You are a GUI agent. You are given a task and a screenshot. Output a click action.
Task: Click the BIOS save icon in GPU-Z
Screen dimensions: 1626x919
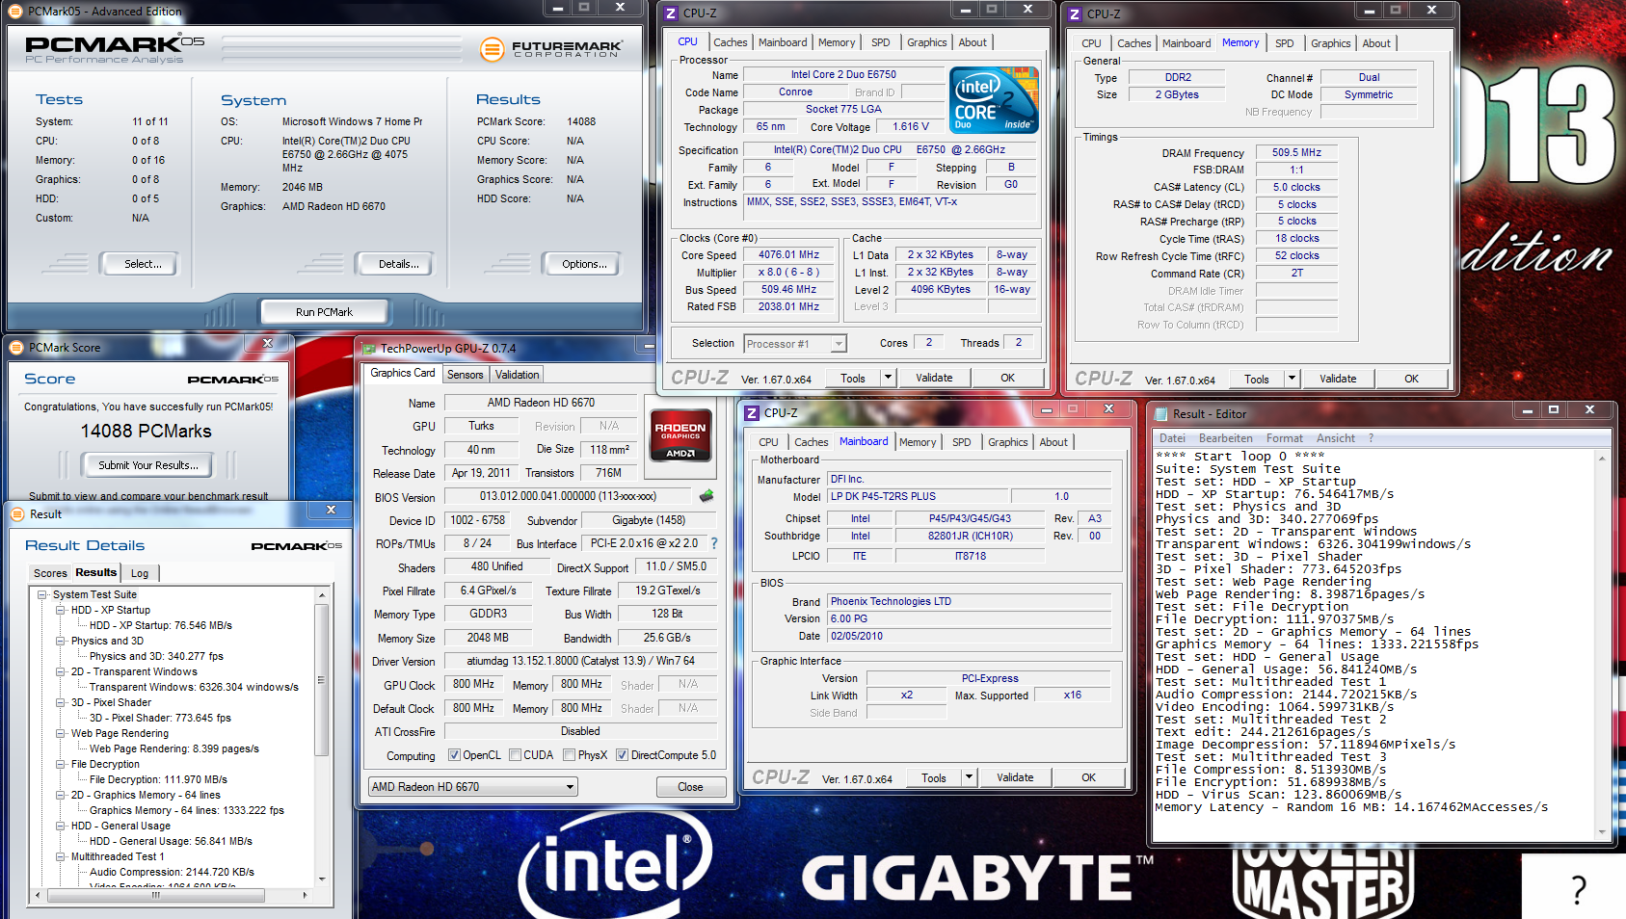pyautogui.click(x=706, y=496)
